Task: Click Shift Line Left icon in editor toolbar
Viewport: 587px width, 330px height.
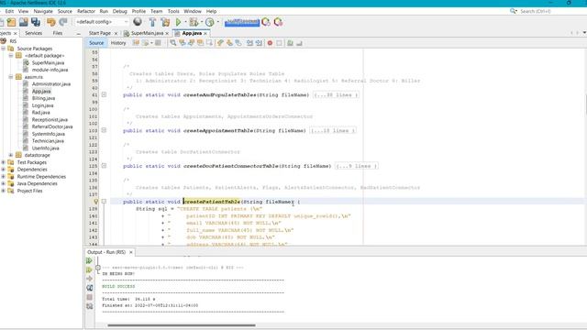Action: [249, 43]
